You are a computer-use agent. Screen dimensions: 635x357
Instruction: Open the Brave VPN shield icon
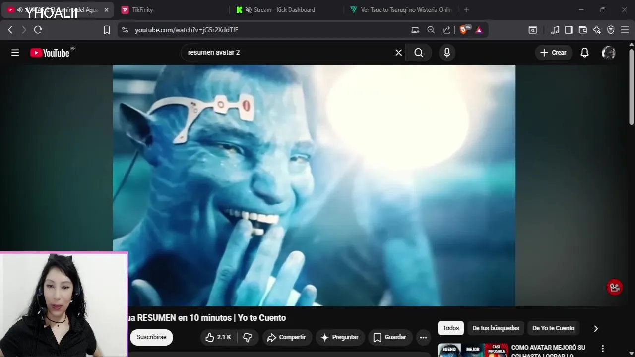(x=611, y=30)
